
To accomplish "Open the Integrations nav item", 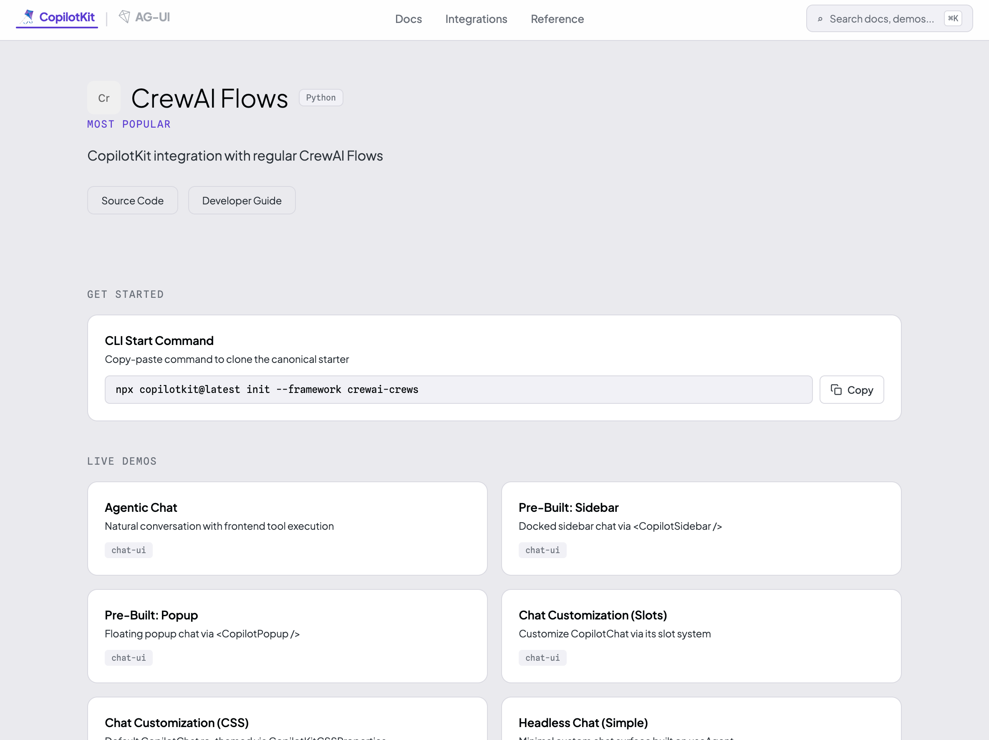I will pos(476,19).
